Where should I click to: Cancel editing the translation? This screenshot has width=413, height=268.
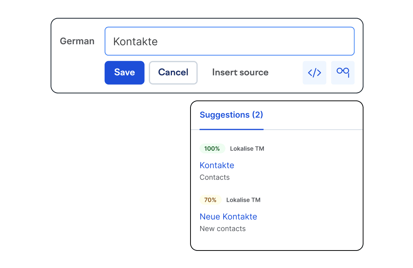[173, 73]
